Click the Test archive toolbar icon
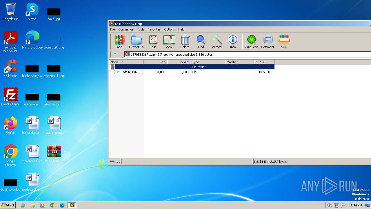371x209 pixels. click(153, 42)
